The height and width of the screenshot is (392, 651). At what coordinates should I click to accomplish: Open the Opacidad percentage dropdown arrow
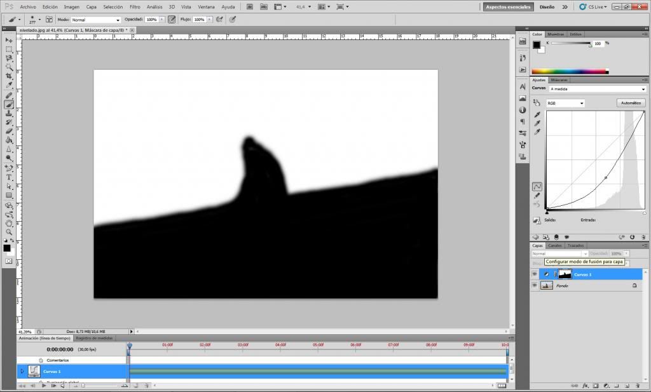(161, 20)
